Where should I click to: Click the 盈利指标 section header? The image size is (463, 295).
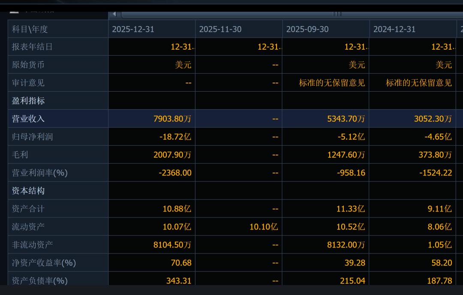[28, 101]
